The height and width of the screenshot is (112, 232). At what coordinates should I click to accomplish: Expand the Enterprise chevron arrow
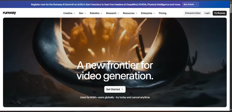coord(154,13)
